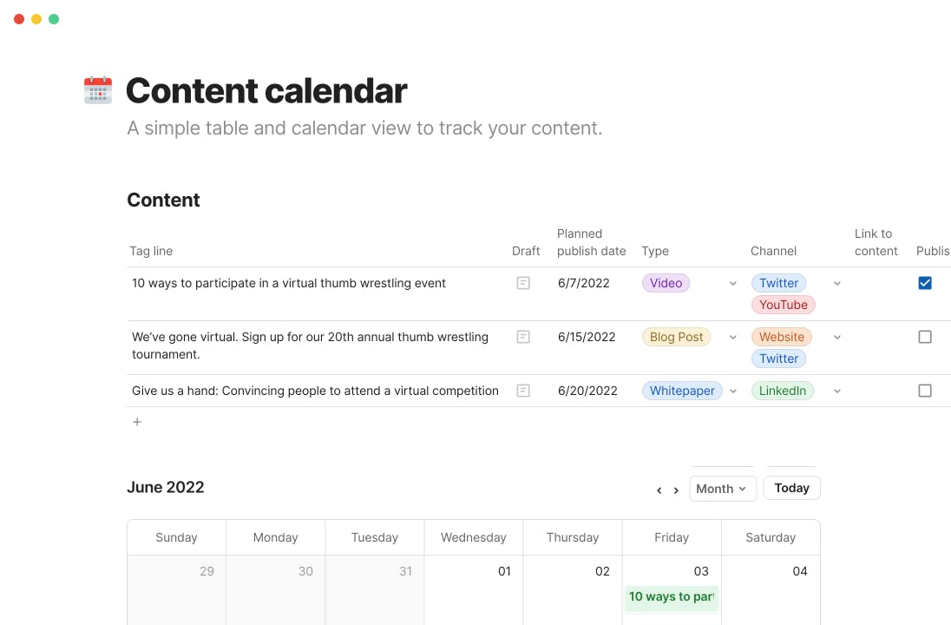Click the red close window dot
951x625 pixels.
coord(19,19)
